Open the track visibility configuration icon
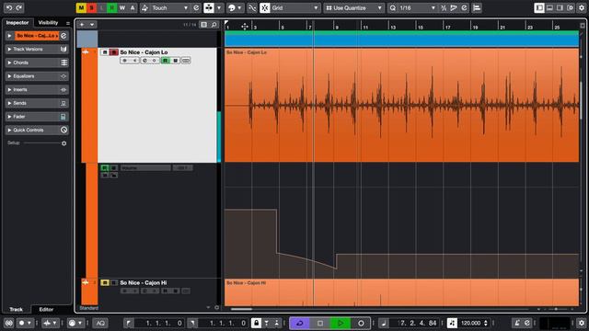 coord(204,25)
